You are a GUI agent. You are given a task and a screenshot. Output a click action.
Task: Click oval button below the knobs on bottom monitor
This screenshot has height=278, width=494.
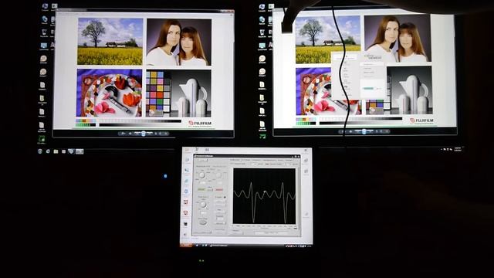coord(203,222)
